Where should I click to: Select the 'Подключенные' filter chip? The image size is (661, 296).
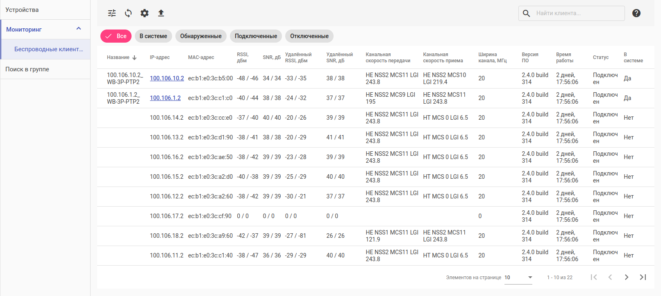(x=256, y=36)
